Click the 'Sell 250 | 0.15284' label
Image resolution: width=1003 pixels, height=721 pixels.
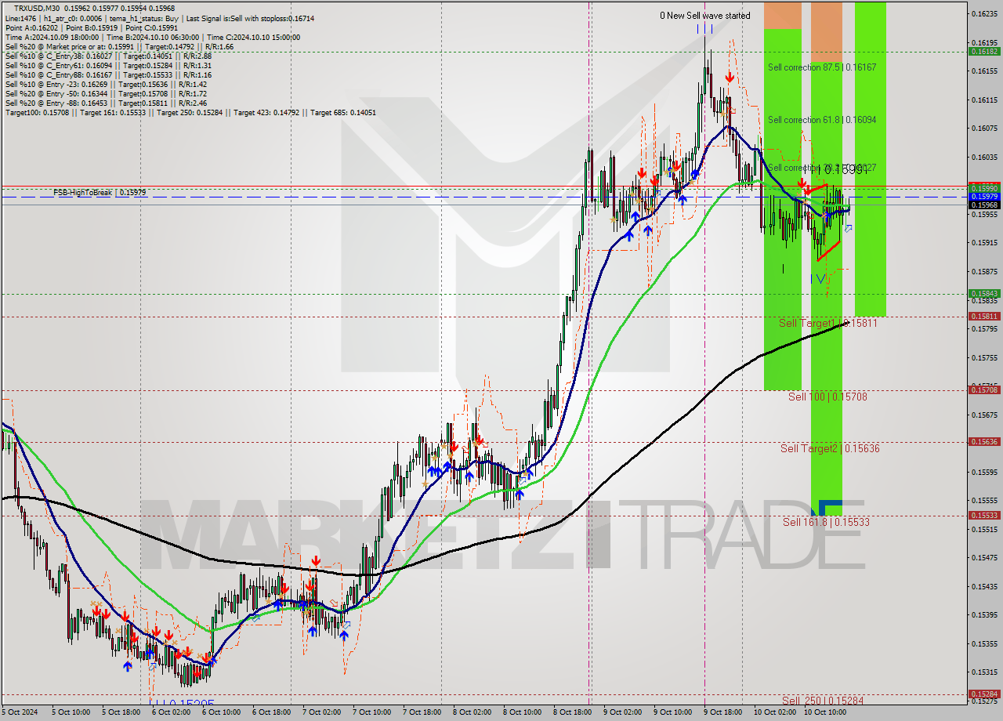[823, 700]
